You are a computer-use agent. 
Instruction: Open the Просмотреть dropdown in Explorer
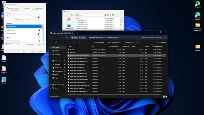tap(114, 42)
